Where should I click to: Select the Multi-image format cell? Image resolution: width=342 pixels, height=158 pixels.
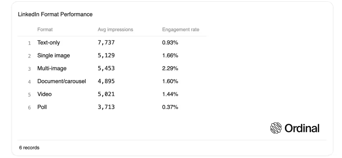coord(52,68)
